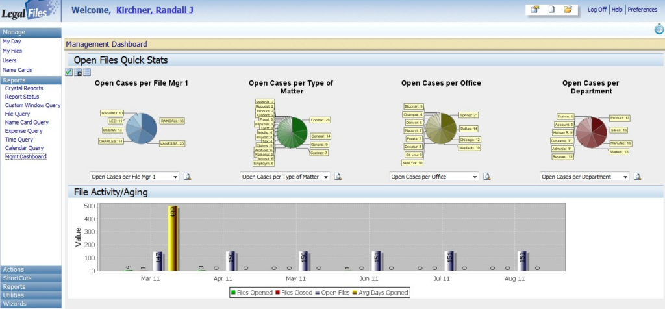Click the green Type of Matter pie chart
Viewport: 665px width, 309px height.
292,133
